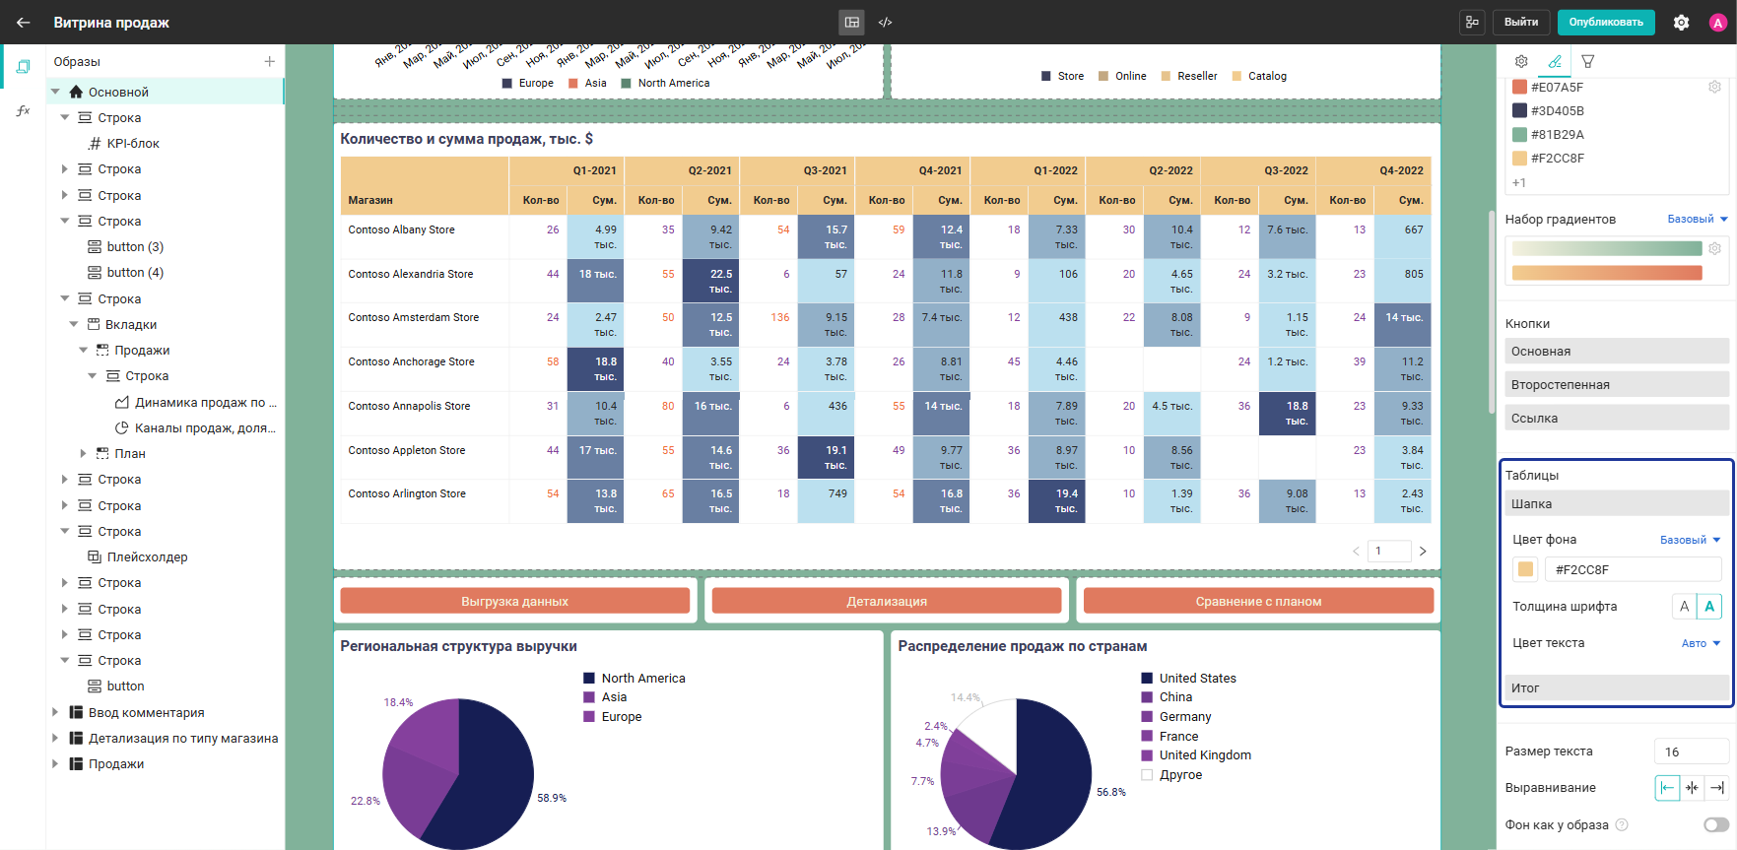Collapse the Основной tree node
Image resolution: width=1737 pixels, height=850 pixels.
coord(56,92)
